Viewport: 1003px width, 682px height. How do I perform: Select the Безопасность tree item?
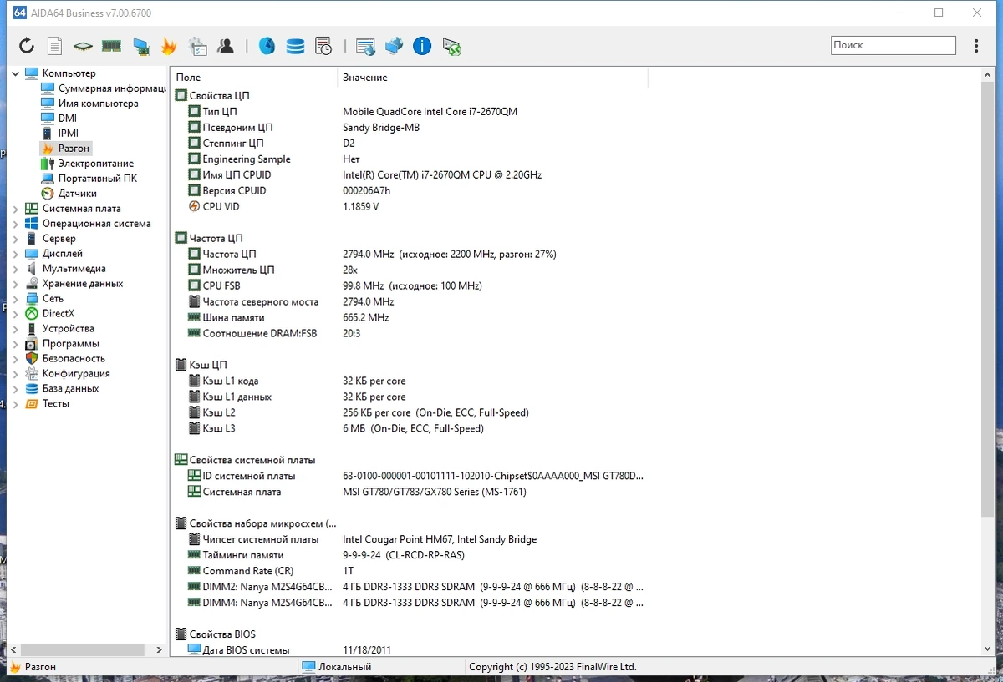click(65, 359)
